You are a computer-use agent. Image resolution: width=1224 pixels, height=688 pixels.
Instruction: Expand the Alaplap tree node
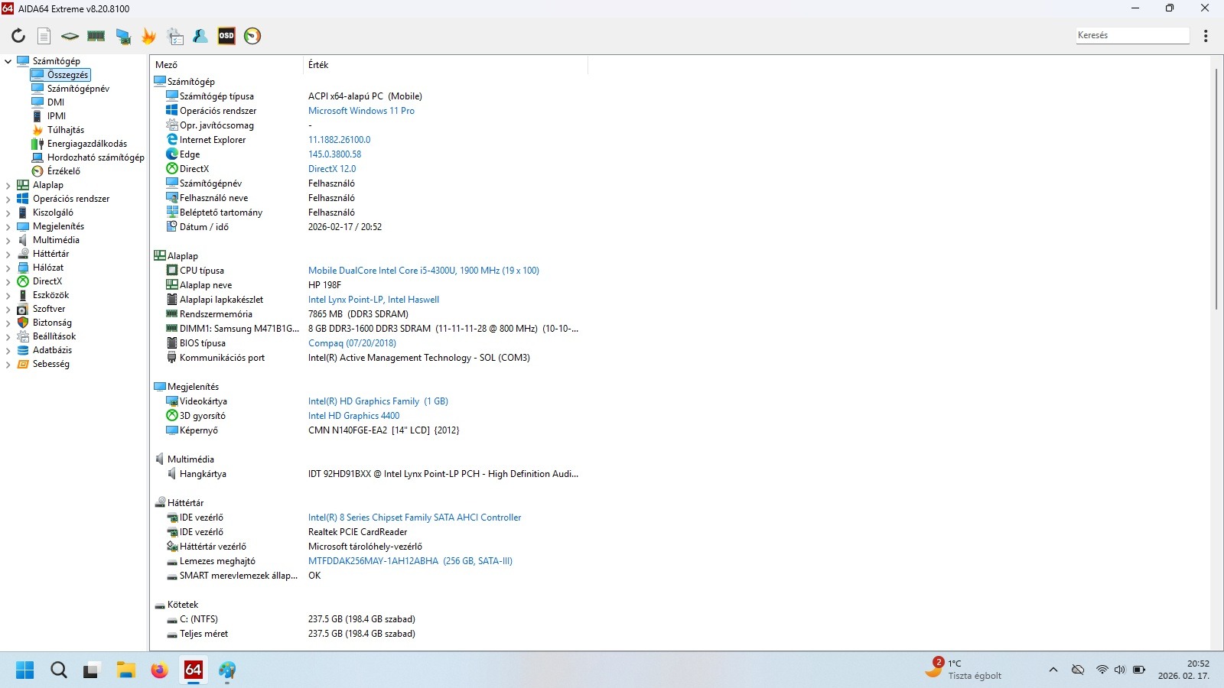[x=8, y=185]
